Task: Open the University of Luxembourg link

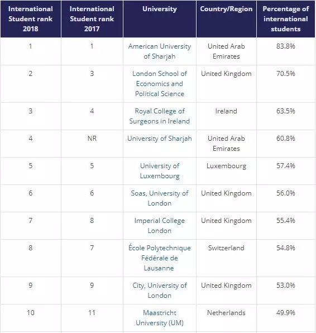Action: tap(160, 171)
